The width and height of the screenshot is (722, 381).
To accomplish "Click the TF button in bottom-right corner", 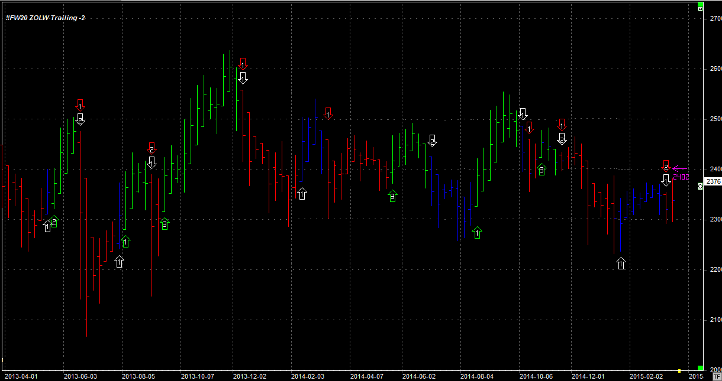I will (x=717, y=376).
